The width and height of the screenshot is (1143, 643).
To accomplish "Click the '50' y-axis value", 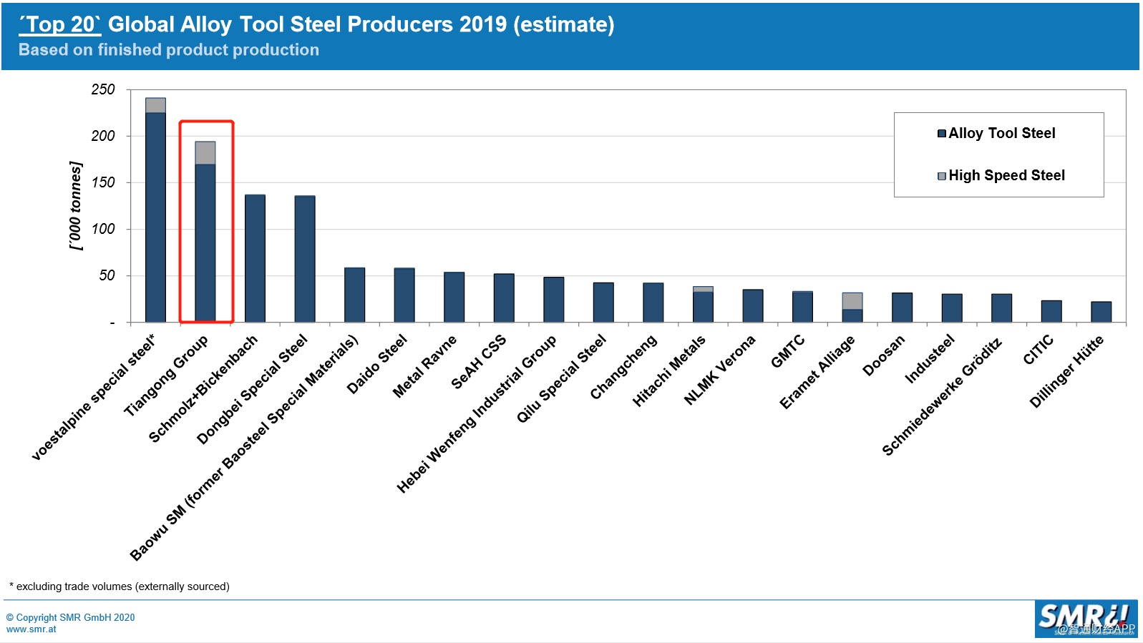I will point(107,275).
